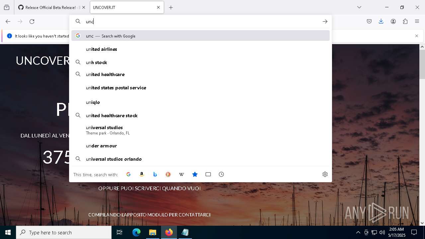Open the Downloads panel

coord(381,21)
